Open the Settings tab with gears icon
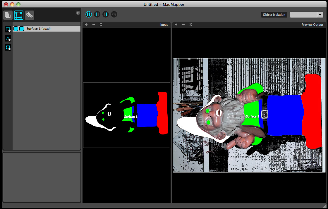Screen dimensions: 328x209 tap(29, 15)
